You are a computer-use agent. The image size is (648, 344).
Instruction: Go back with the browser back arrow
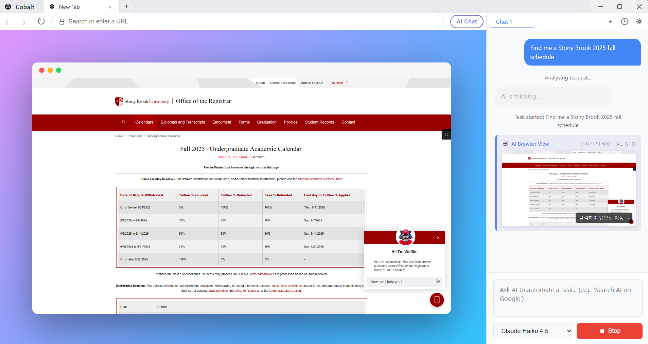(7, 22)
